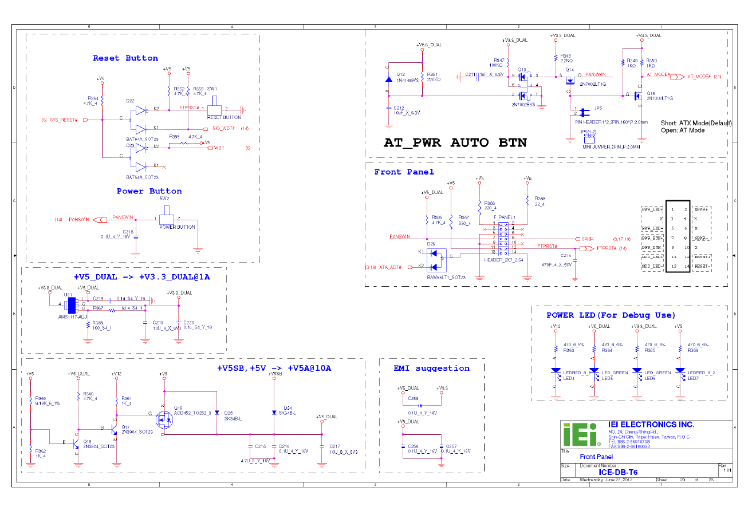
Task: Click the Q14 2N7002LT1G MOSFET symbol
Action: click(x=569, y=81)
